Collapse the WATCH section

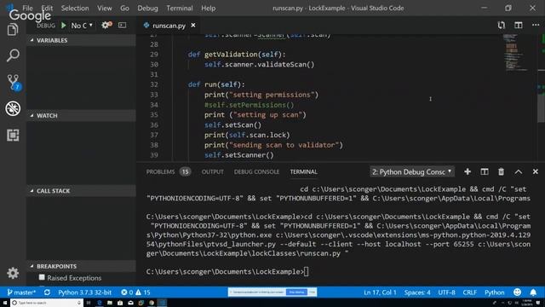click(x=81, y=116)
